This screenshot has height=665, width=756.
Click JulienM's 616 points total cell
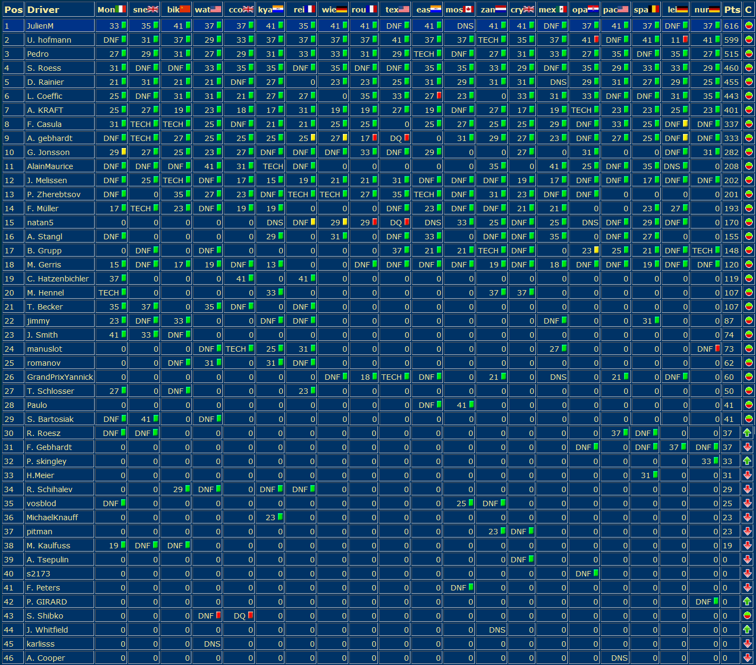pos(731,25)
